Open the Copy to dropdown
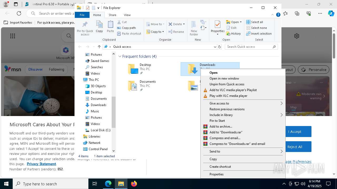 155,32
